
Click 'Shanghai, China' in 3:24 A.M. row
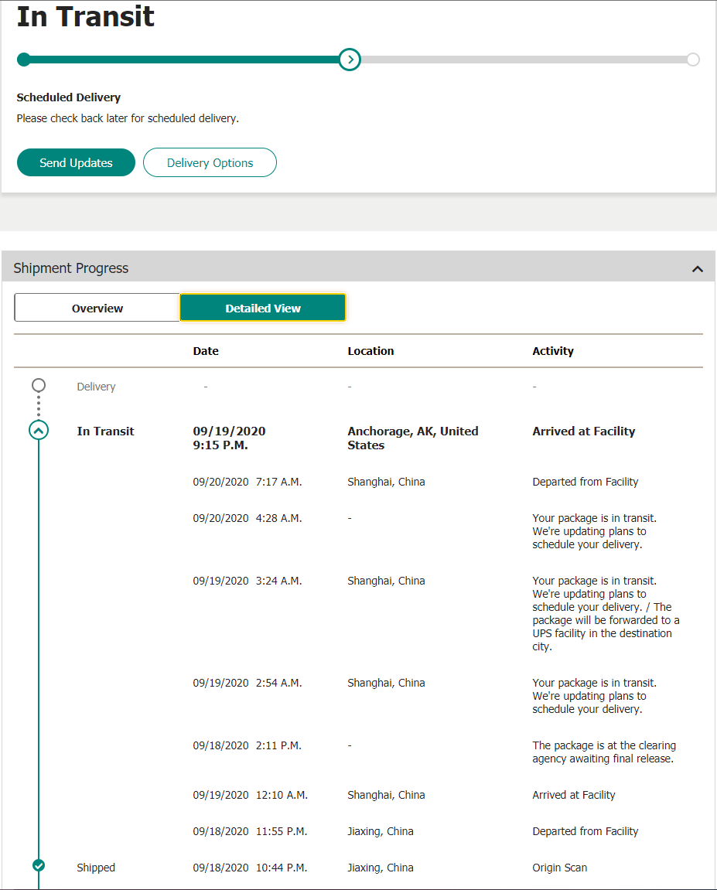pyautogui.click(x=386, y=581)
